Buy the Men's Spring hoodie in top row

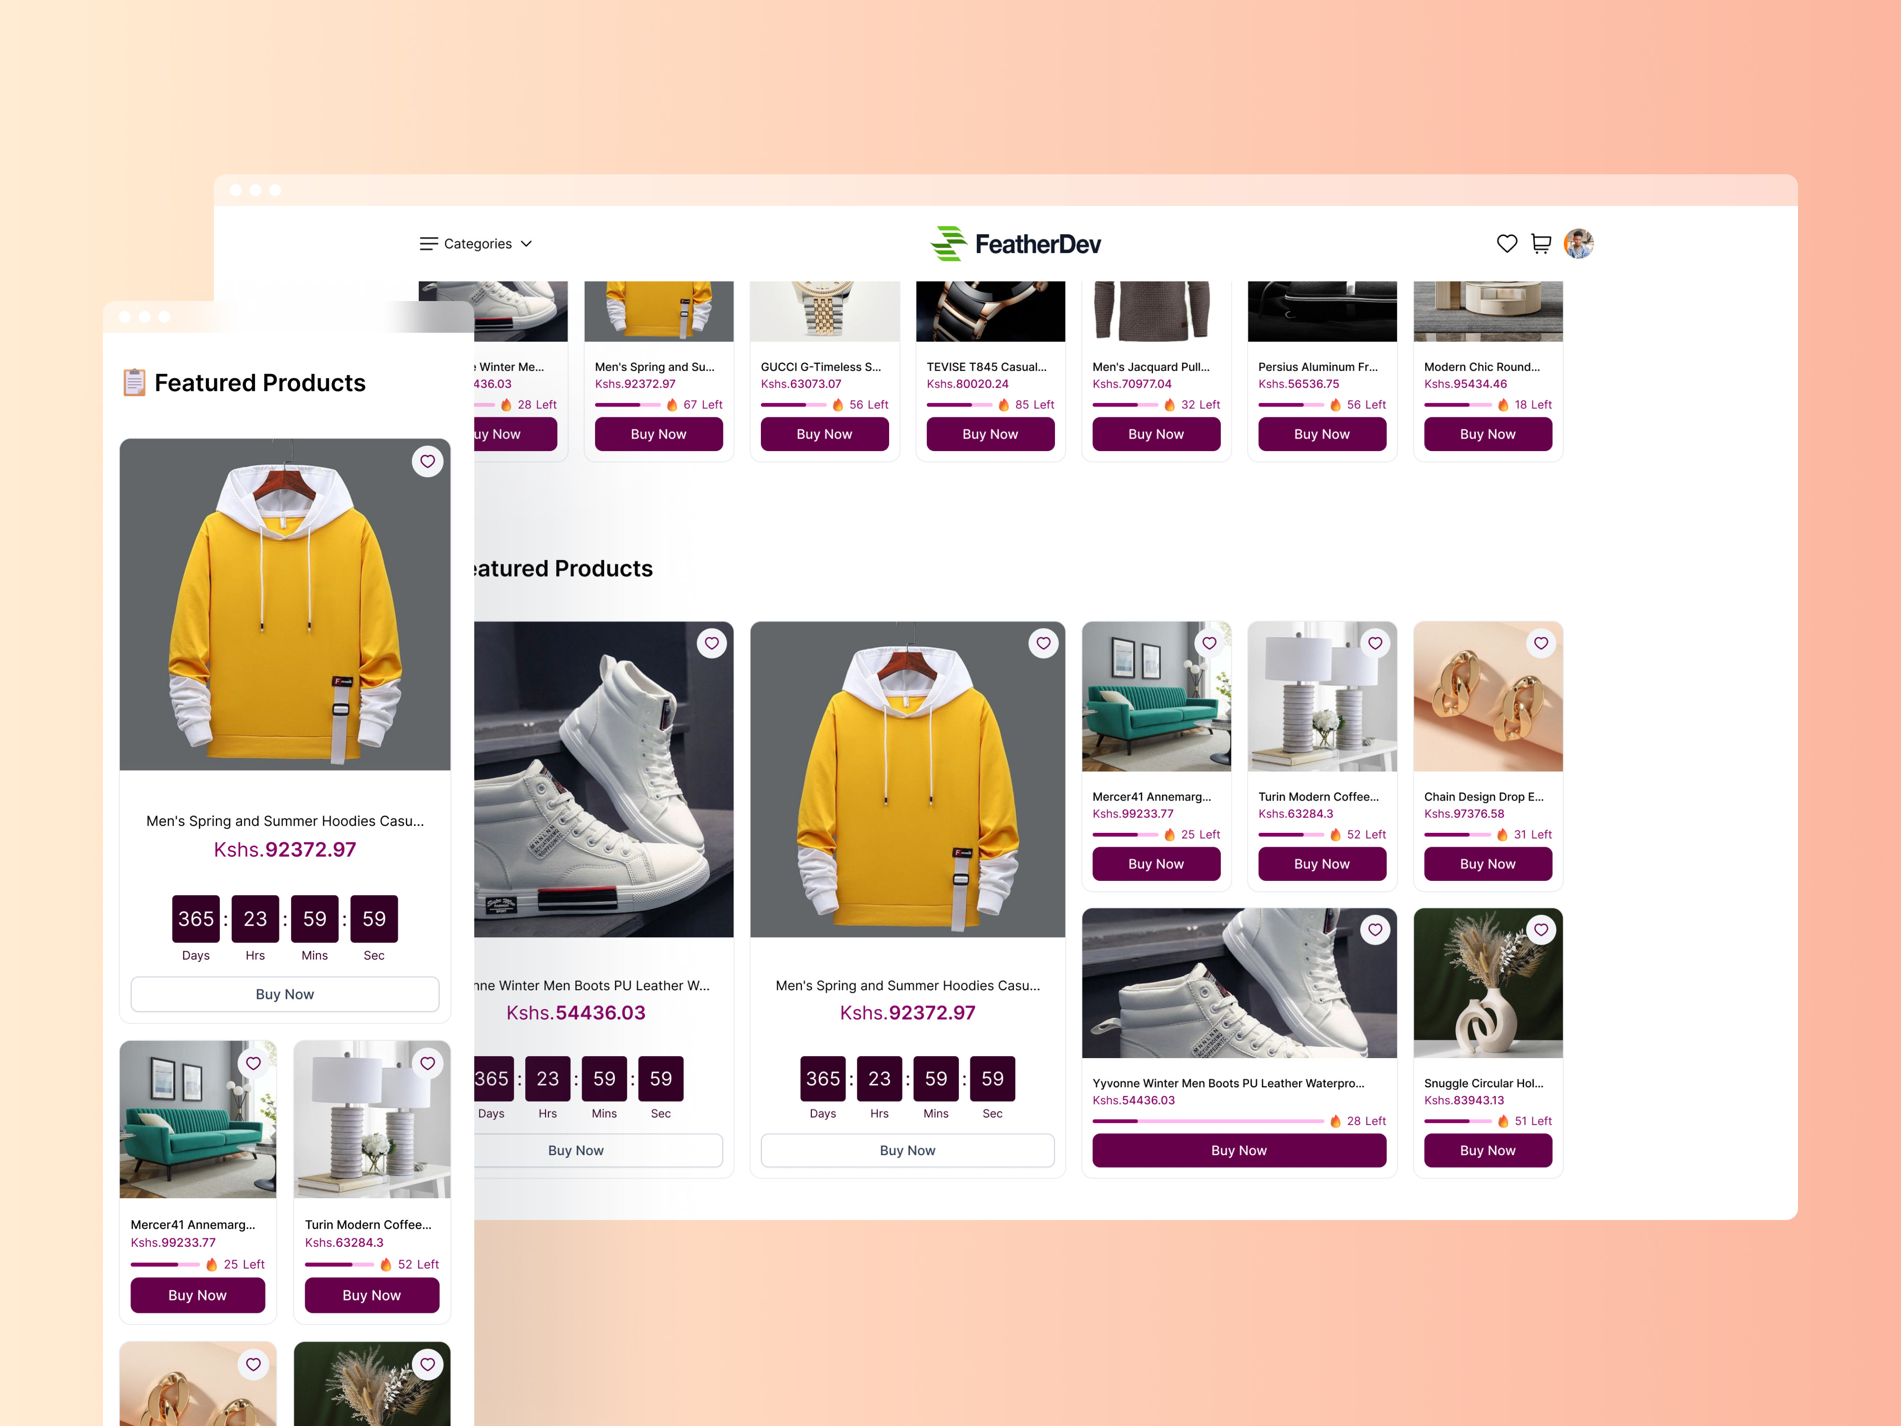[658, 434]
